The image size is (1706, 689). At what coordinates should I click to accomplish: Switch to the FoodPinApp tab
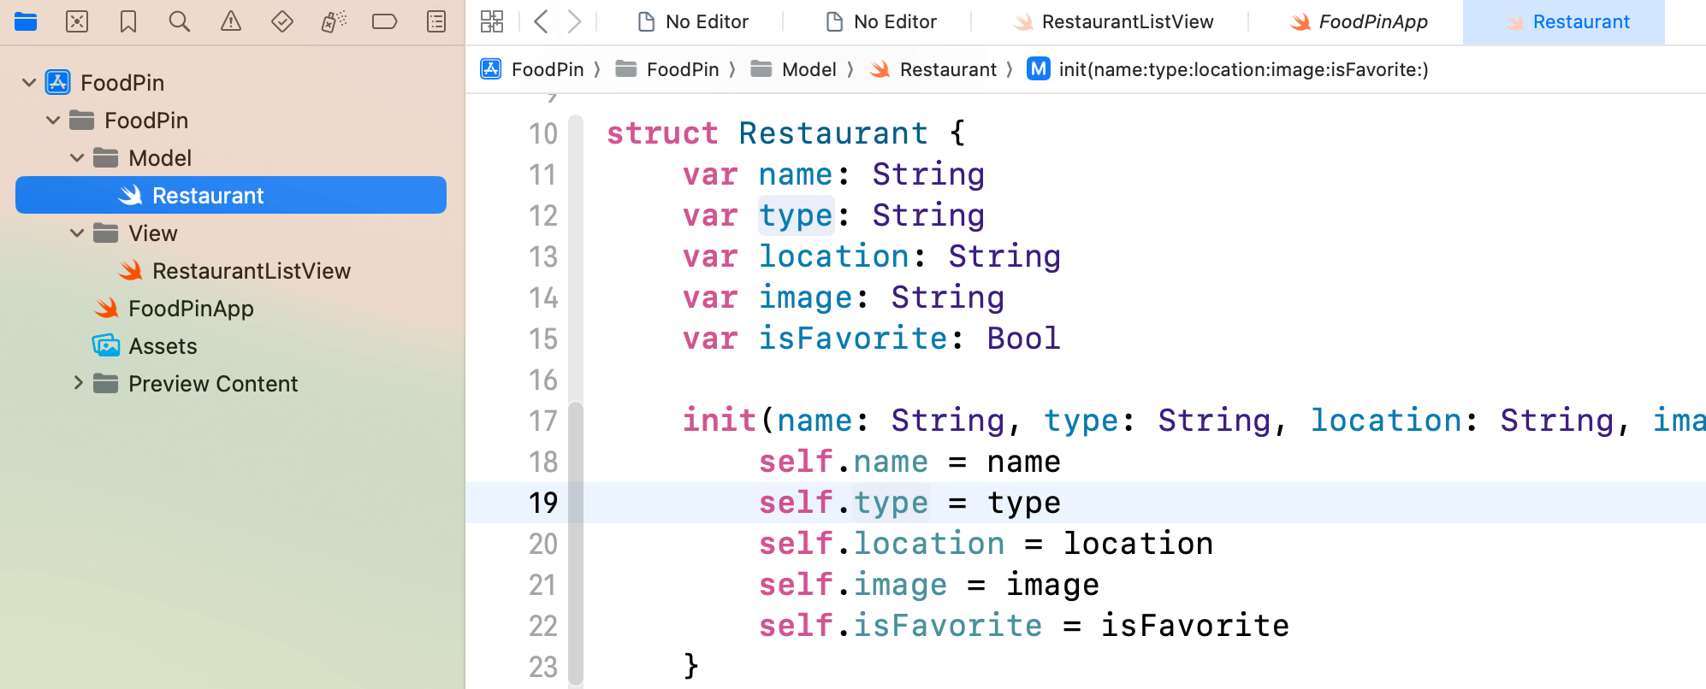[1372, 22]
